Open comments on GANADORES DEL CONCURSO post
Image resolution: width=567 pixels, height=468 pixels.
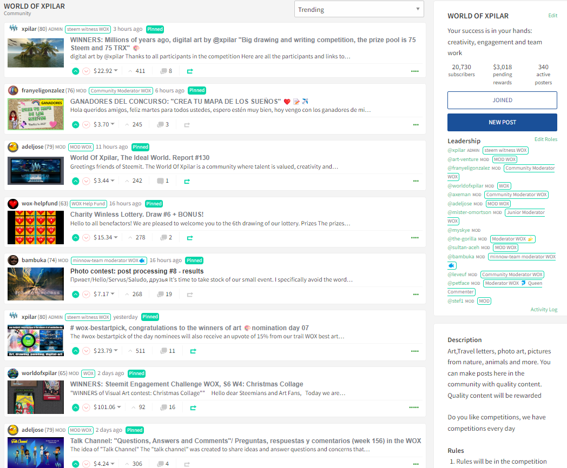pos(163,124)
